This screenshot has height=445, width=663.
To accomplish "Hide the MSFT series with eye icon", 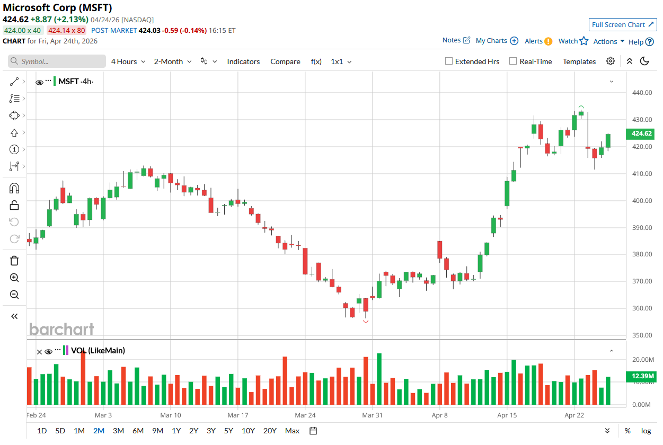I will [x=39, y=82].
